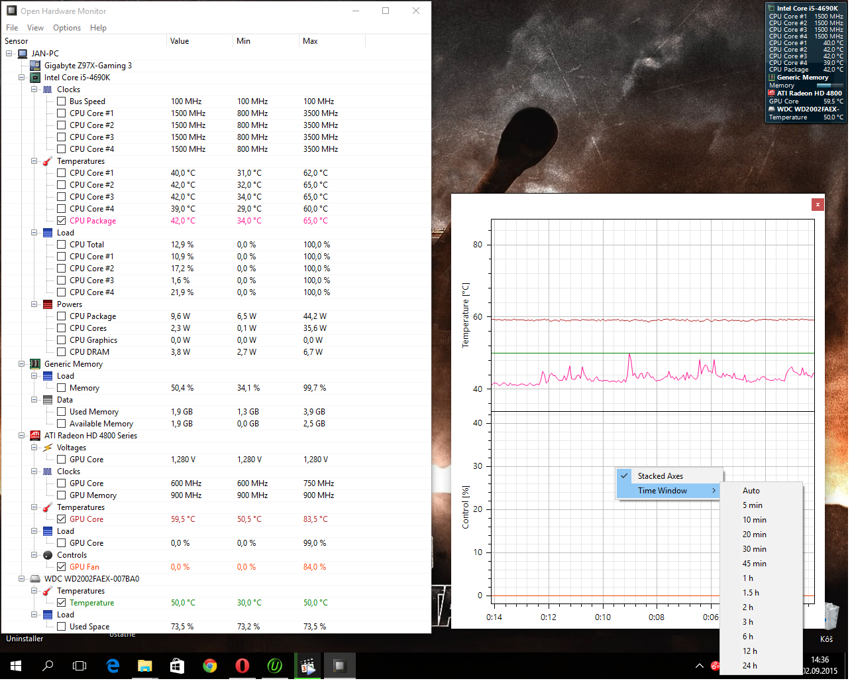Open the green uTorrent taskbar icon
This screenshot has width=852, height=697.
coord(275,666)
